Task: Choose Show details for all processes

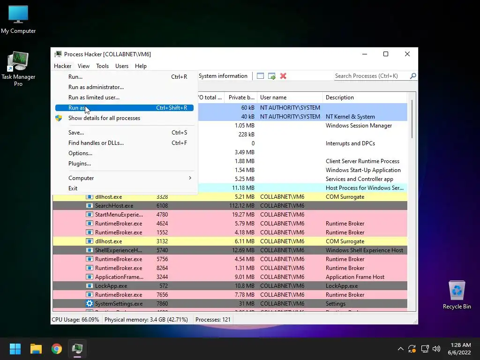Action: (124, 118)
